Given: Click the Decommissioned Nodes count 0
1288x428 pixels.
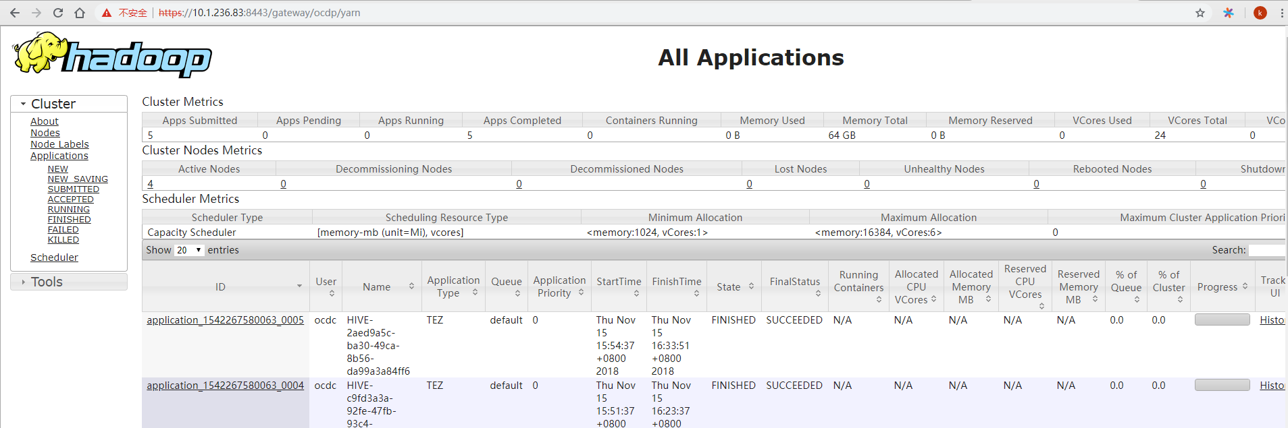Looking at the screenshot, I should (519, 184).
